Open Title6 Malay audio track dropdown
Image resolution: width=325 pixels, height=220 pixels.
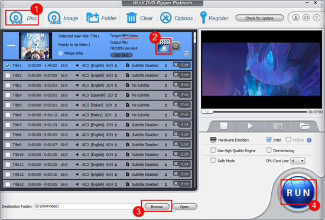(116, 115)
